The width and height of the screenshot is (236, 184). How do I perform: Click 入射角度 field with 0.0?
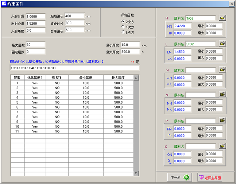(35, 30)
